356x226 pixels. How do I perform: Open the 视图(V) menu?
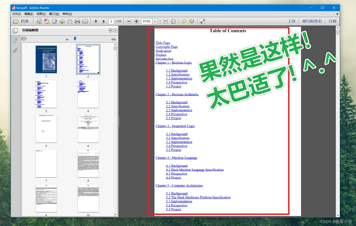tap(41, 14)
